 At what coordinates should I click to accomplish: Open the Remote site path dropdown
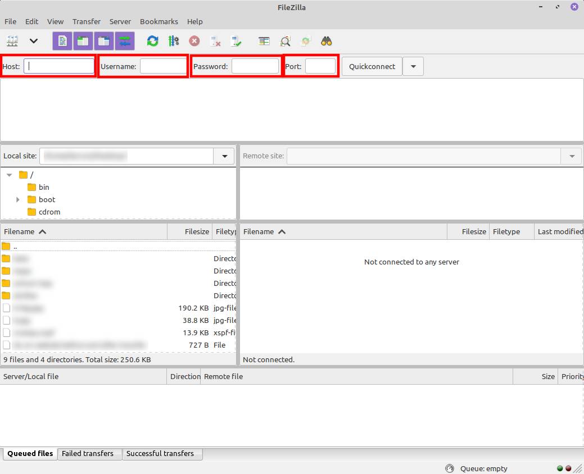[x=572, y=156]
